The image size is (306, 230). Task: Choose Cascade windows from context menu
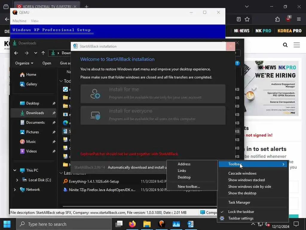tap(253, 173)
